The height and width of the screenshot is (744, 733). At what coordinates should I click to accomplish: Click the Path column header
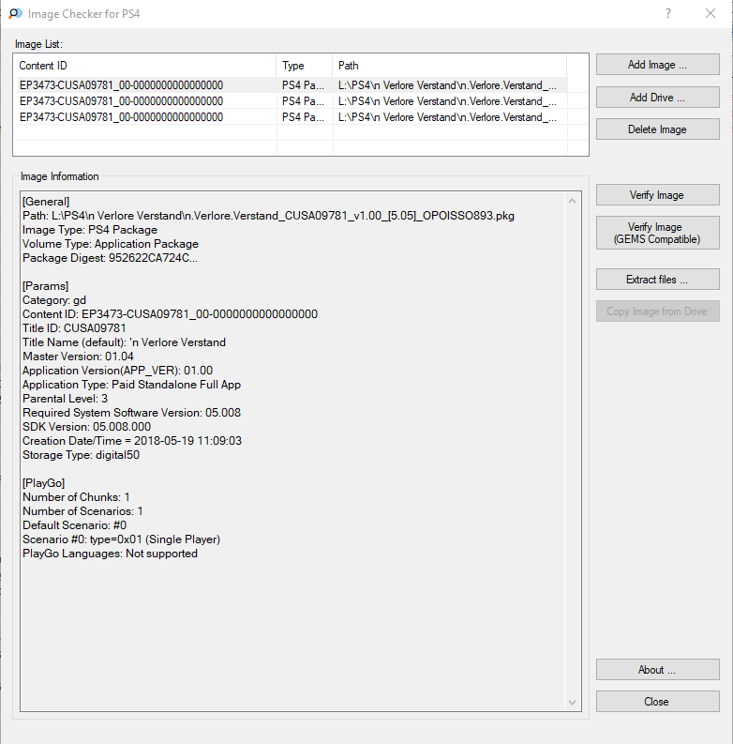450,66
